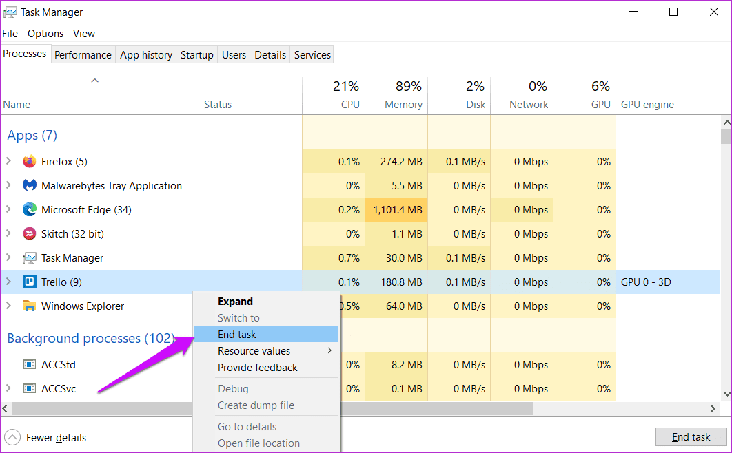Sort by the Status column header

pos(250,96)
